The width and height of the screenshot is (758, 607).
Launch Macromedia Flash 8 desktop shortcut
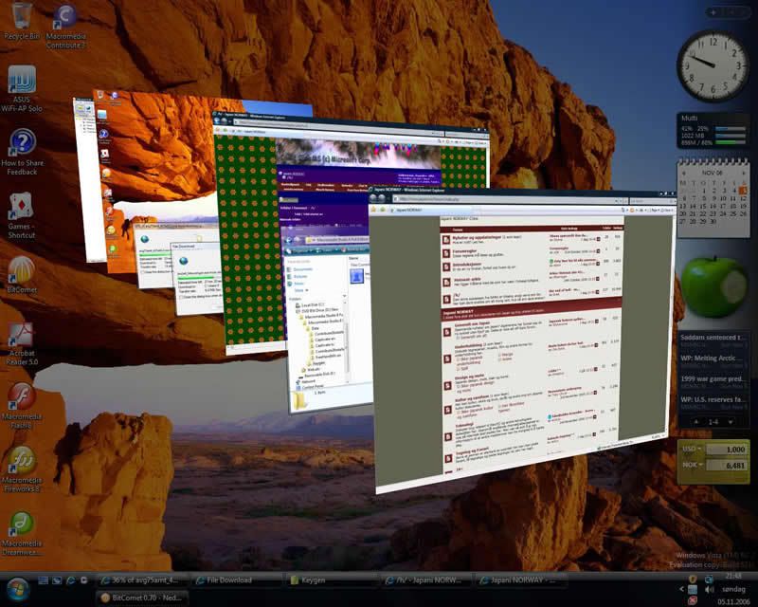[21, 406]
